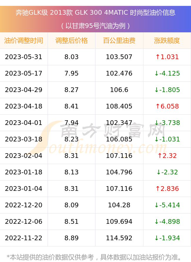Click the green down-arrow value -5.414
Viewport: 191px width, 262px height.
point(167,205)
